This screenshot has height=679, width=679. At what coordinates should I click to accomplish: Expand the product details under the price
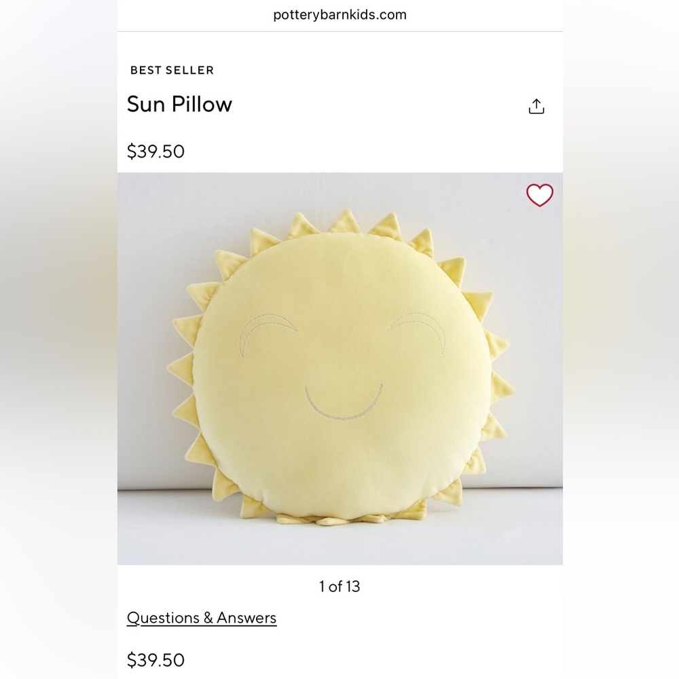155,659
